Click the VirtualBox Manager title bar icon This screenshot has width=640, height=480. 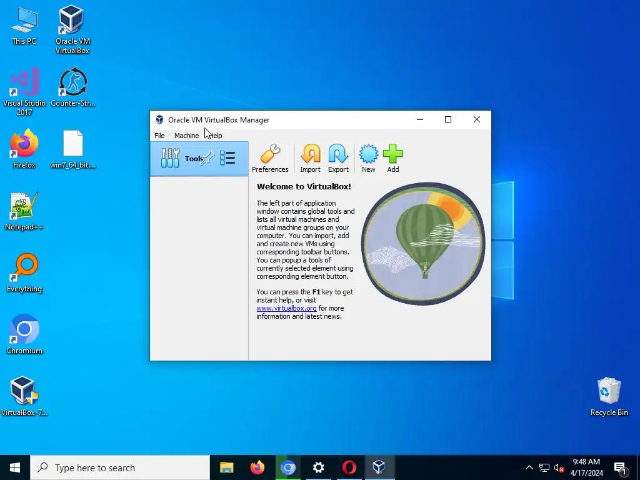159,119
